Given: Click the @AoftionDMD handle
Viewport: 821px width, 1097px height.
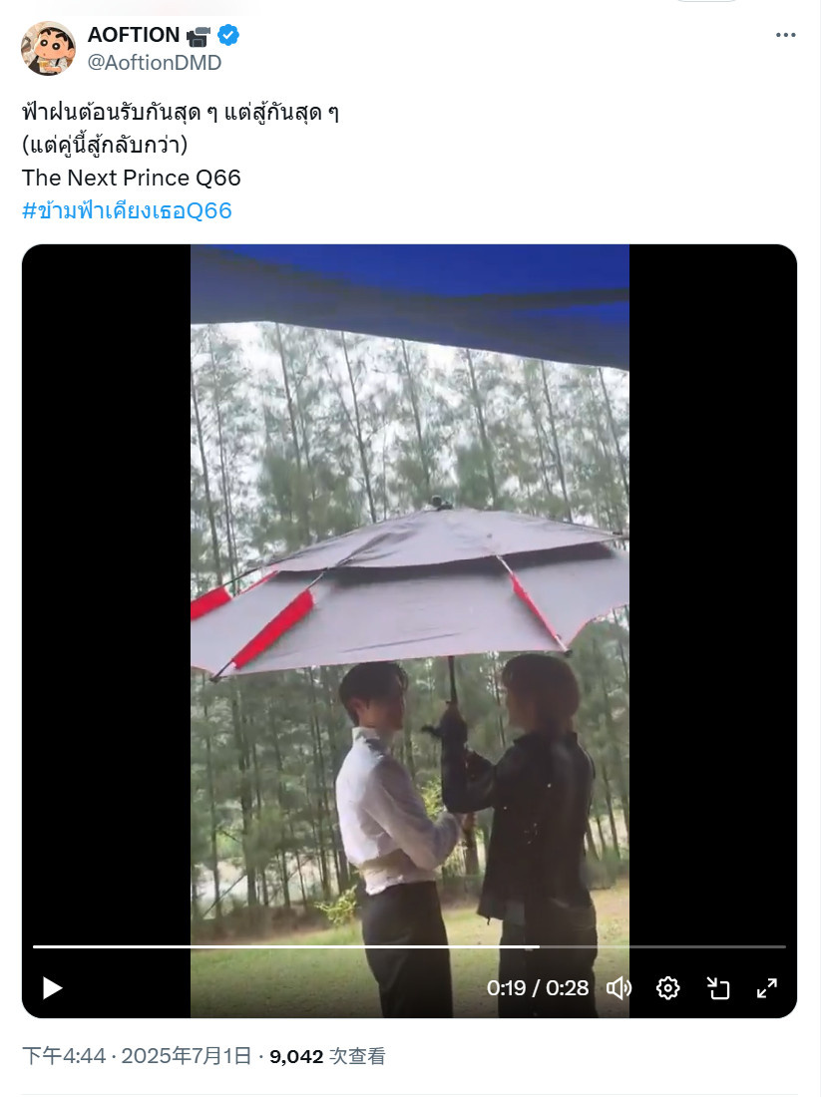Looking at the screenshot, I should click(x=154, y=63).
